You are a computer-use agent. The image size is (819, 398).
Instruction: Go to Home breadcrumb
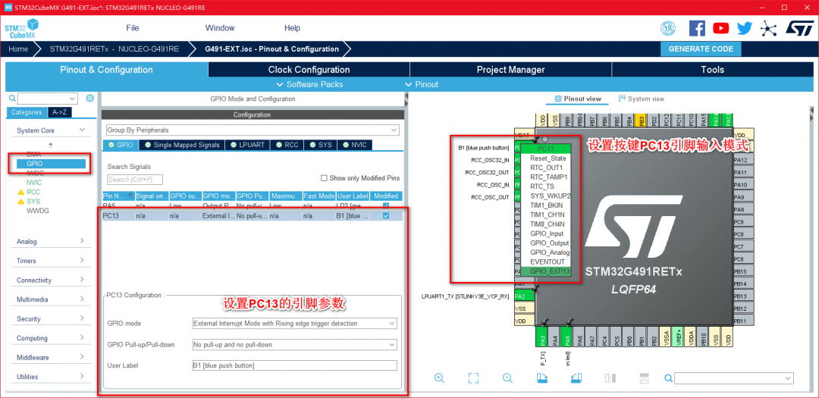click(18, 49)
